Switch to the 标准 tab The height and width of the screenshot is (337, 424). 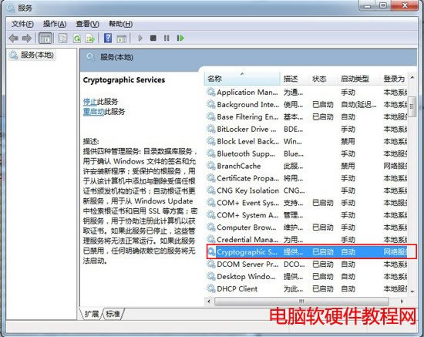[x=113, y=314]
